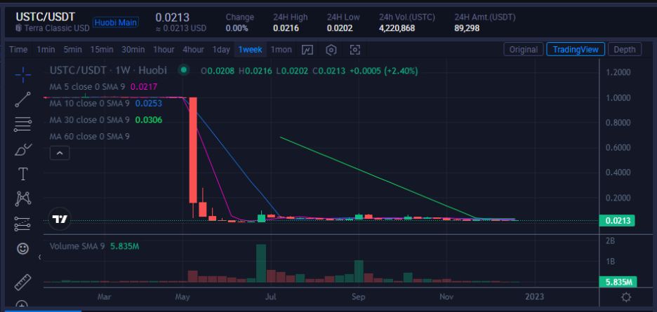Open chart settings hexagon icon
657x312 pixels.
pos(331,50)
